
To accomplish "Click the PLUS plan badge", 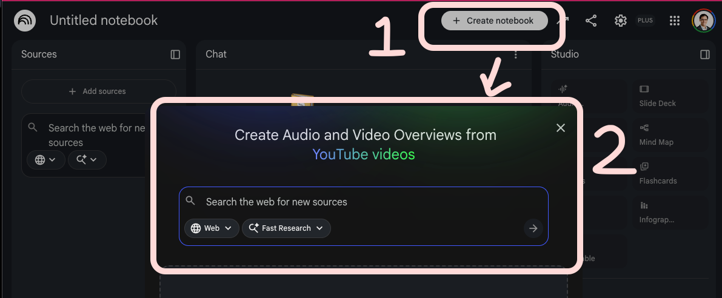I will coord(645,21).
